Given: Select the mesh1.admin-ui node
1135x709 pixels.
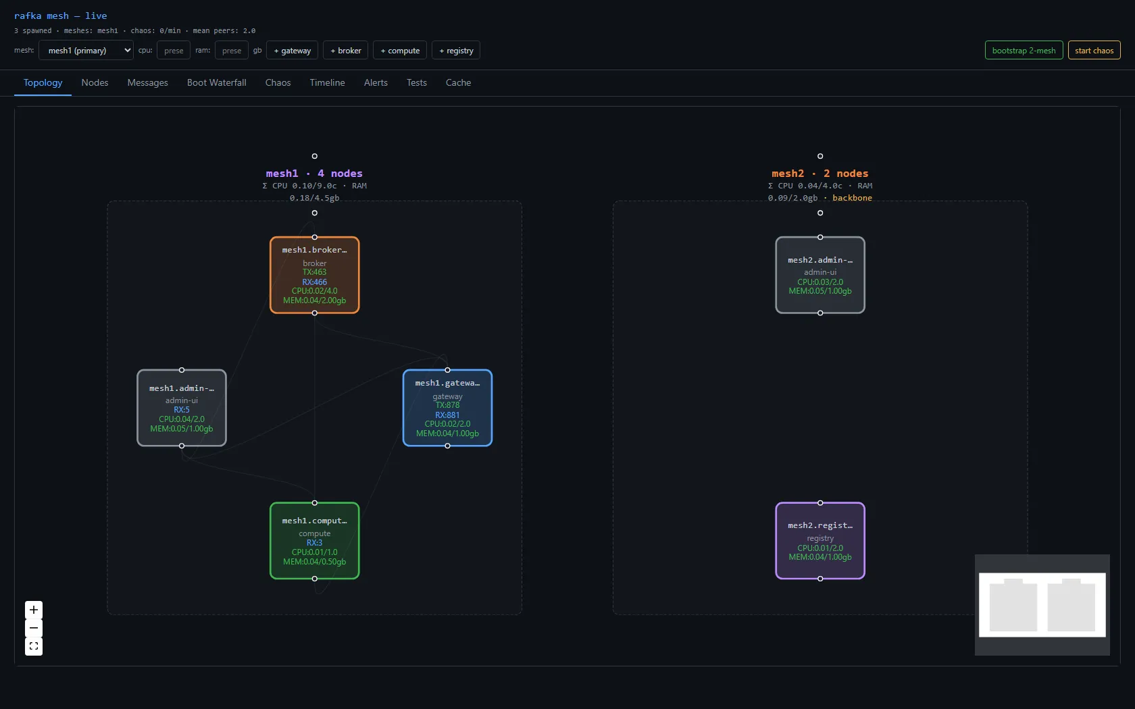Looking at the screenshot, I should (181, 408).
